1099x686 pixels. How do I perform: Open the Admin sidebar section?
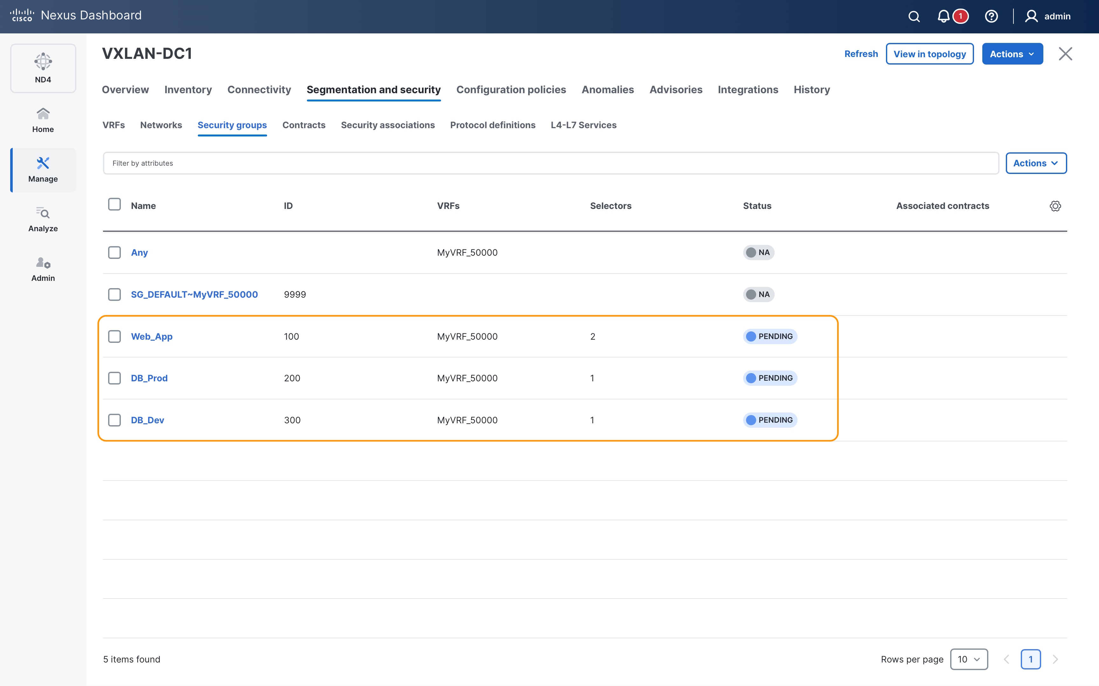pyautogui.click(x=43, y=269)
